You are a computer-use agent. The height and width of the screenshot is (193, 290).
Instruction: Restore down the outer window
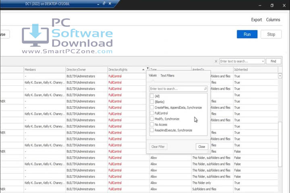272,5
